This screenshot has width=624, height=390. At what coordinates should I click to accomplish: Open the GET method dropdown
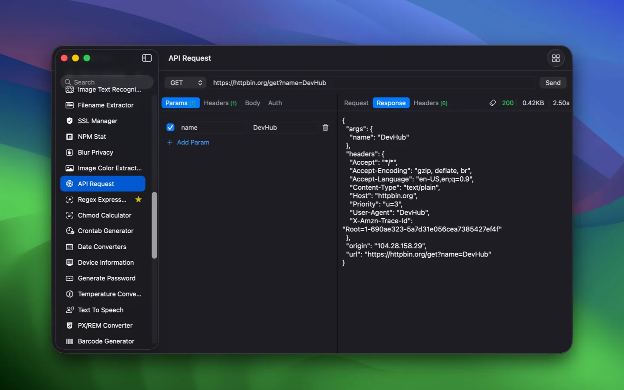click(185, 83)
